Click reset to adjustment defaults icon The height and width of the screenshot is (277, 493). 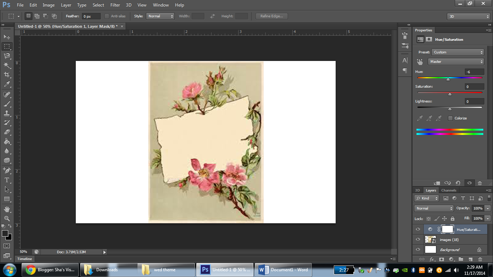[458, 183]
